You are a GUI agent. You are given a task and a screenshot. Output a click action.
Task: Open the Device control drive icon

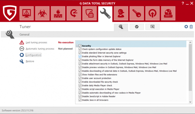pyautogui.click(x=168, y=13)
